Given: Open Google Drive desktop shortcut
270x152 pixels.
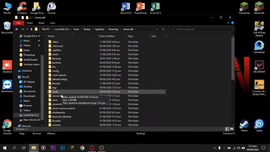Looking at the screenshot, I should pos(37,8).
